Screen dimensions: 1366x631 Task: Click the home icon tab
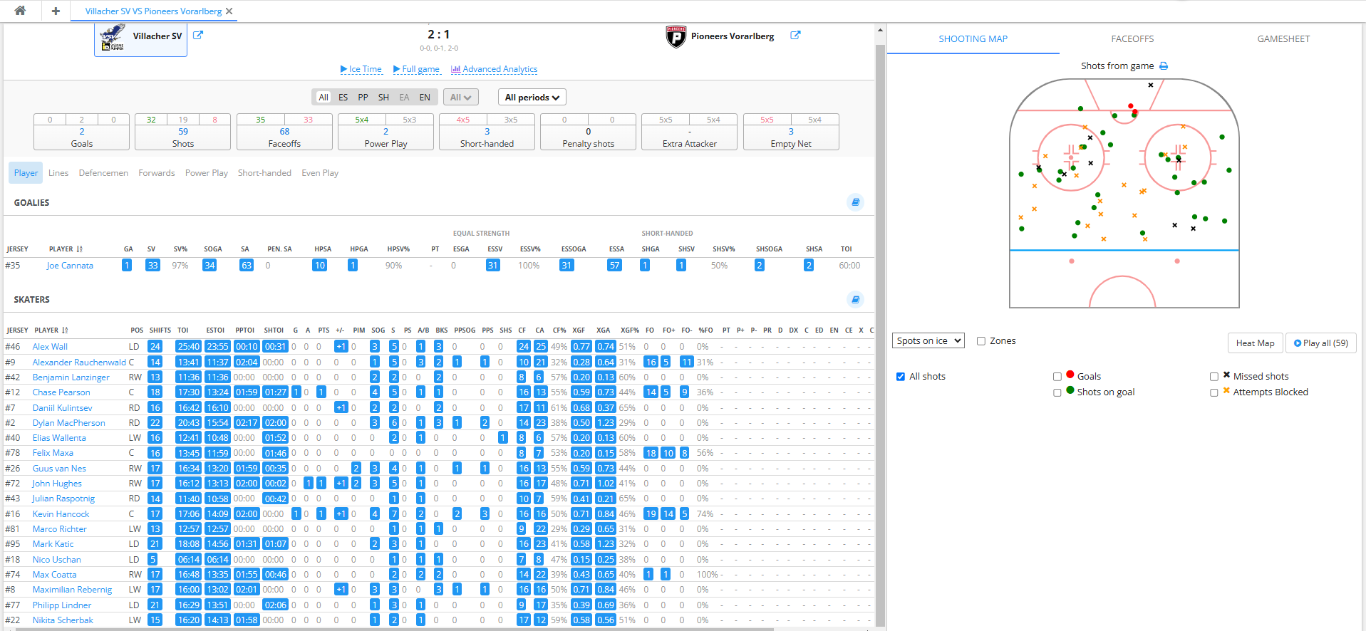(x=20, y=11)
